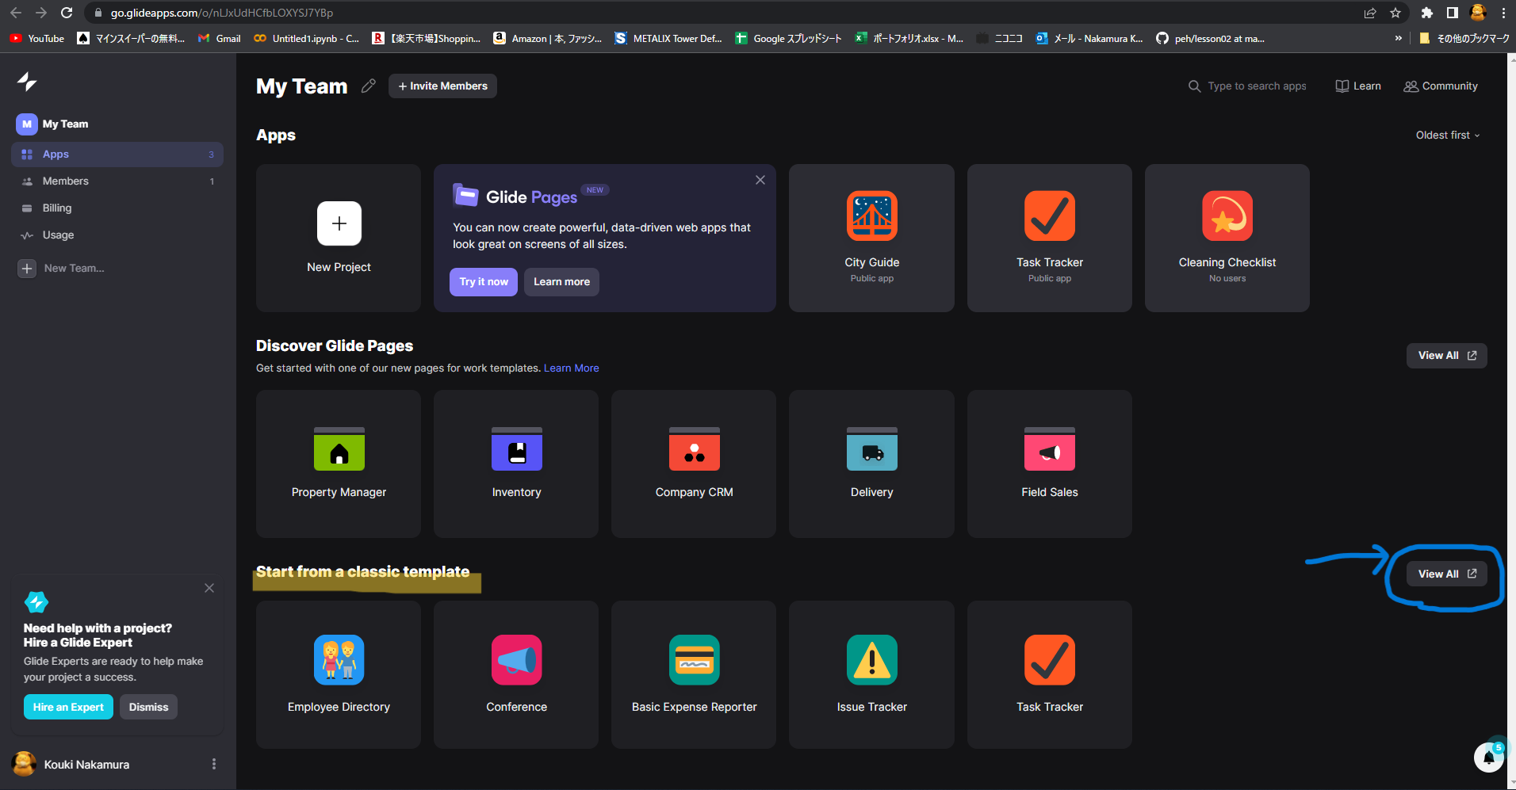
Task: Click the share page icon in address bar
Action: pyautogui.click(x=1370, y=13)
